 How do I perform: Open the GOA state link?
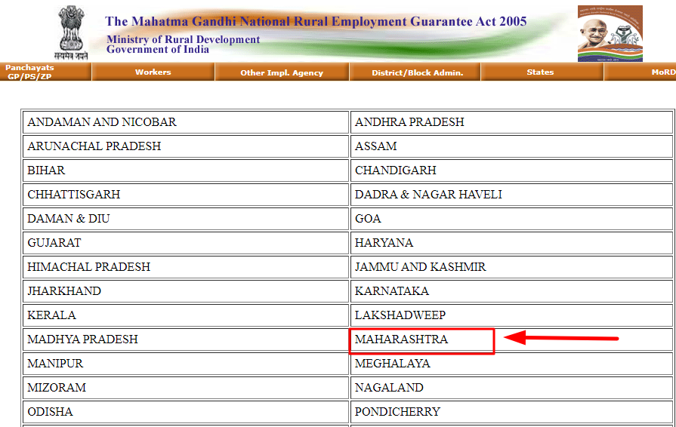point(368,219)
